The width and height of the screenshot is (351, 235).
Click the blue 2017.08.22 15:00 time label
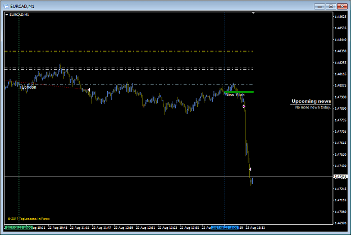point(225,228)
